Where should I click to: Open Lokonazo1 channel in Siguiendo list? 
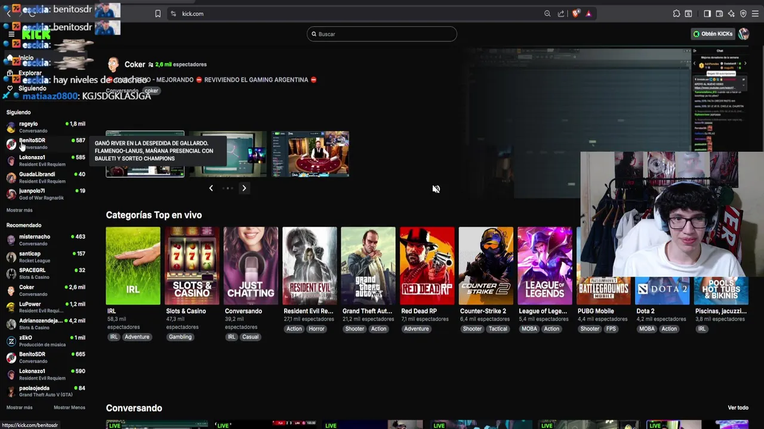(x=45, y=161)
